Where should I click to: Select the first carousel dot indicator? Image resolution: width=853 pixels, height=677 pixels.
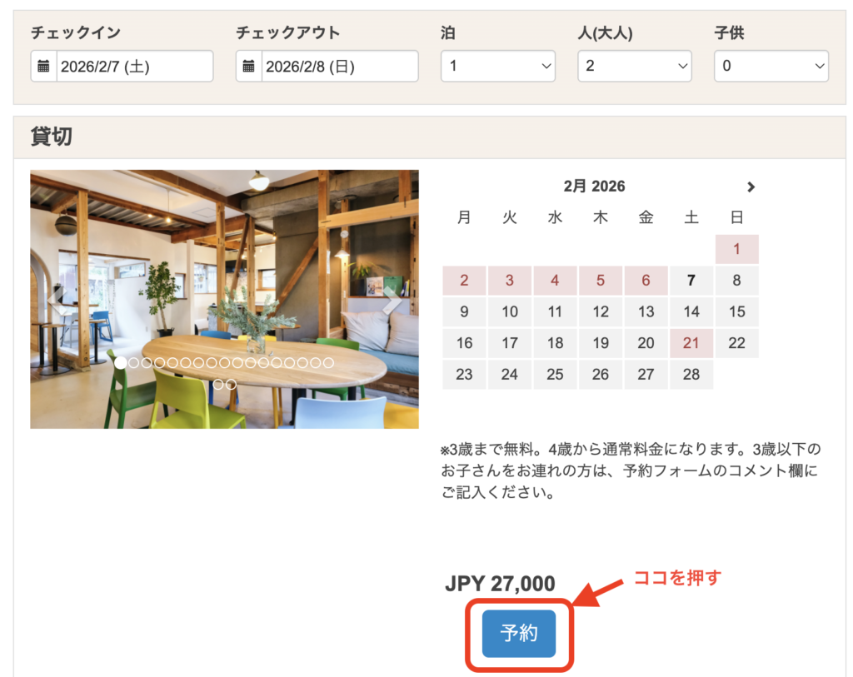click(121, 363)
